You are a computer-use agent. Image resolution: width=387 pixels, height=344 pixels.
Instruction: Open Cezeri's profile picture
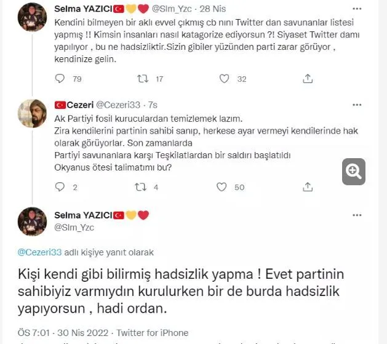(x=33, y=113)
